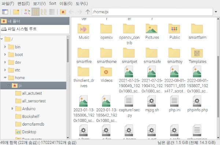Viewport: 220px width, 145px height.
Task: Select the phpinfo.php file icon
Action: pyautogui.click(x=197, y=101)
